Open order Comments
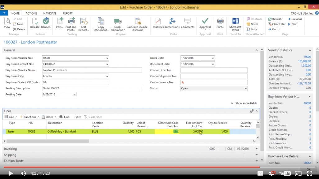Image resolution: width=319 pixels, height=179 pixels. click(x=188, y=23)
